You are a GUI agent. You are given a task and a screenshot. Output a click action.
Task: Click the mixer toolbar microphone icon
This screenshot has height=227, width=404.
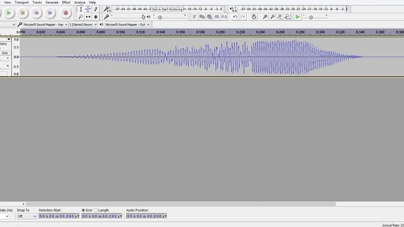[106, 17]
